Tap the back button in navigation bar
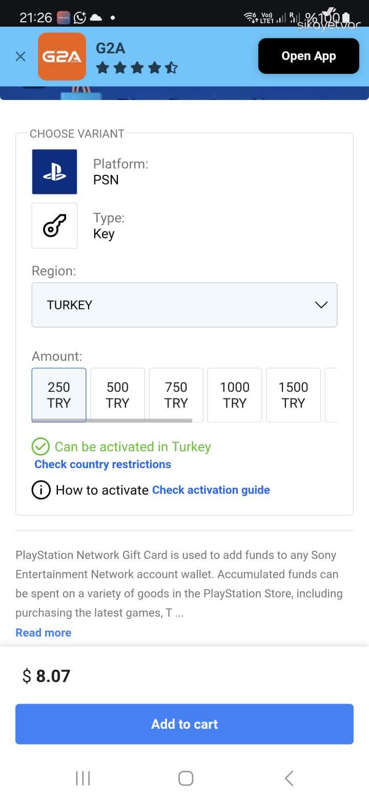The width and height of the screenshot is (369, 800). click(288, 777)
